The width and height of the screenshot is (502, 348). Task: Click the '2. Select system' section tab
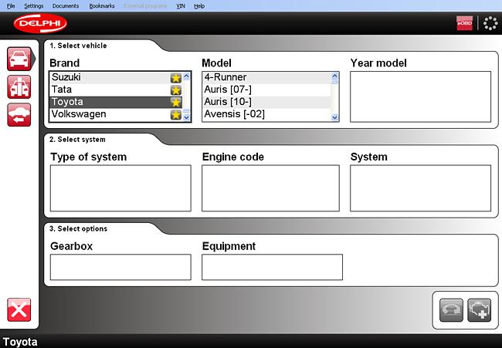77,140
